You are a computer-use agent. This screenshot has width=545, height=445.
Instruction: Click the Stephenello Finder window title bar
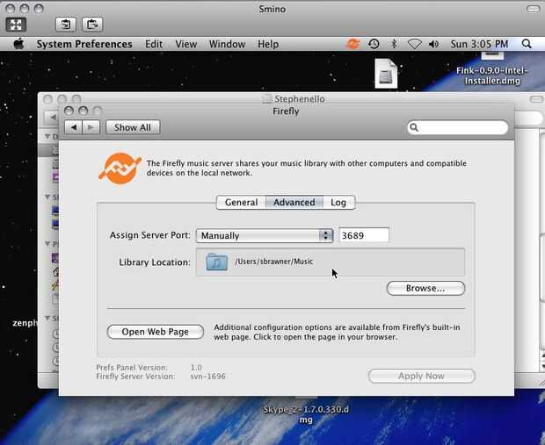(x=291, y=98)
